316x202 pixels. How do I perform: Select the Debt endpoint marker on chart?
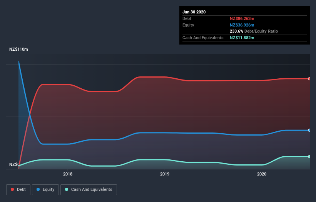click(x=309, y=79)
